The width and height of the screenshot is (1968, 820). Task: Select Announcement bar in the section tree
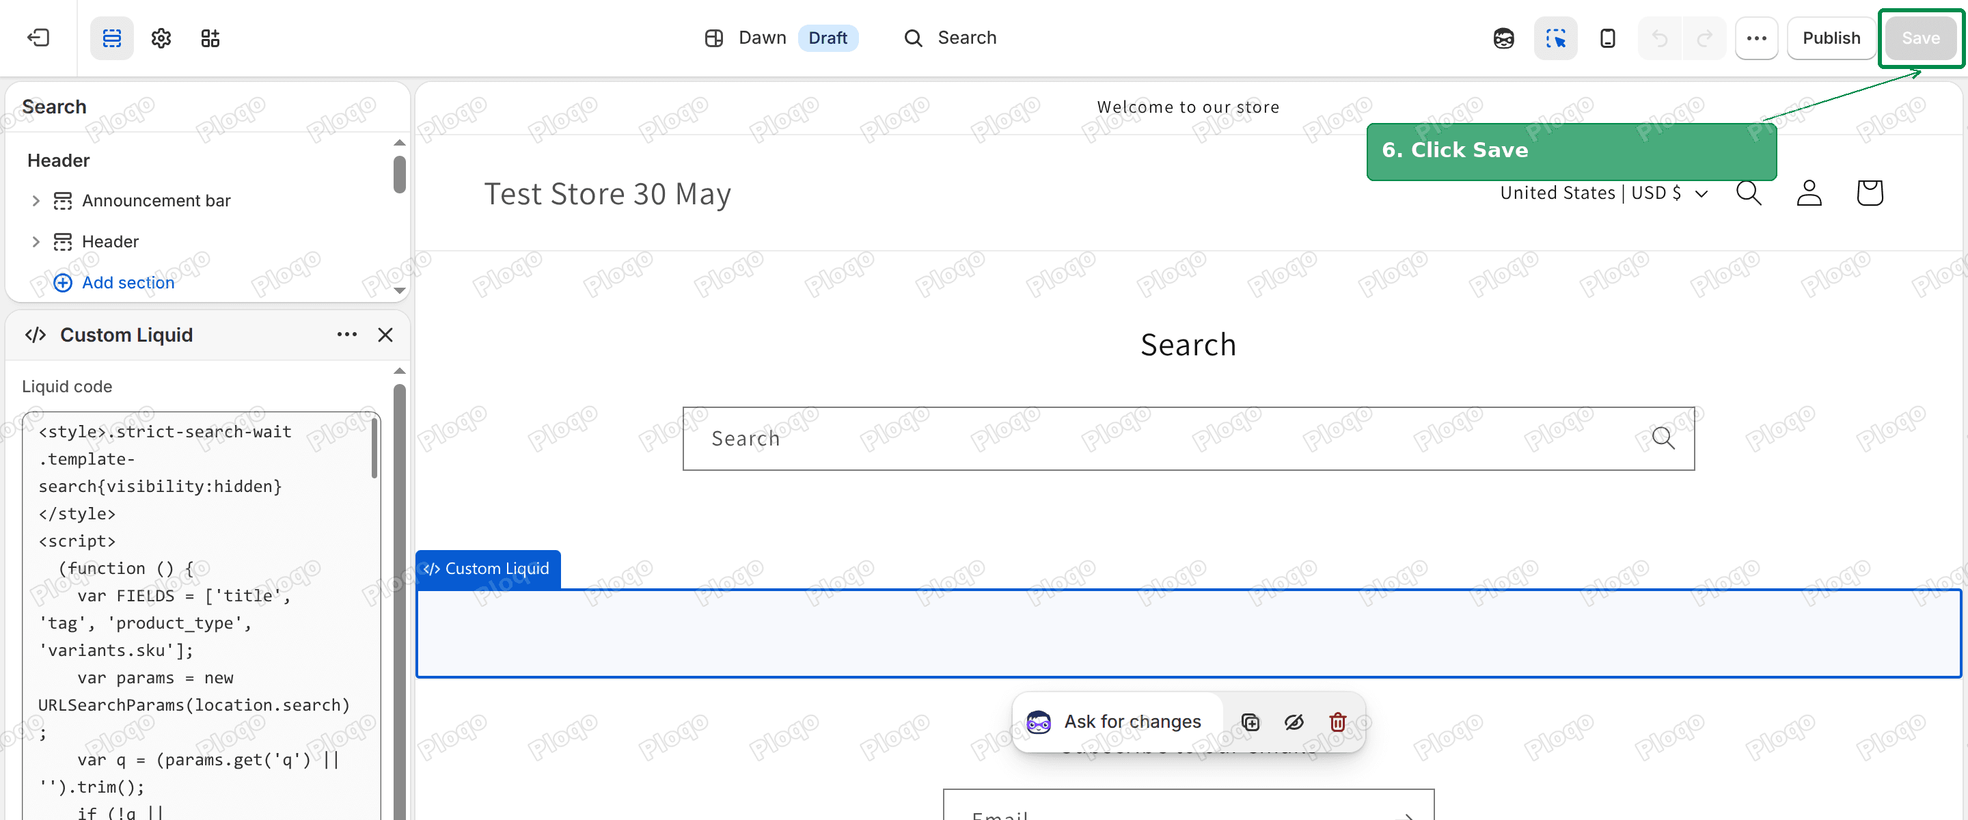156,200
